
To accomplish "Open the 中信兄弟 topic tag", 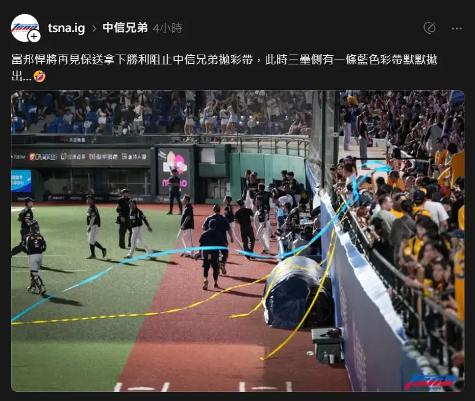I will coord(125,28).
